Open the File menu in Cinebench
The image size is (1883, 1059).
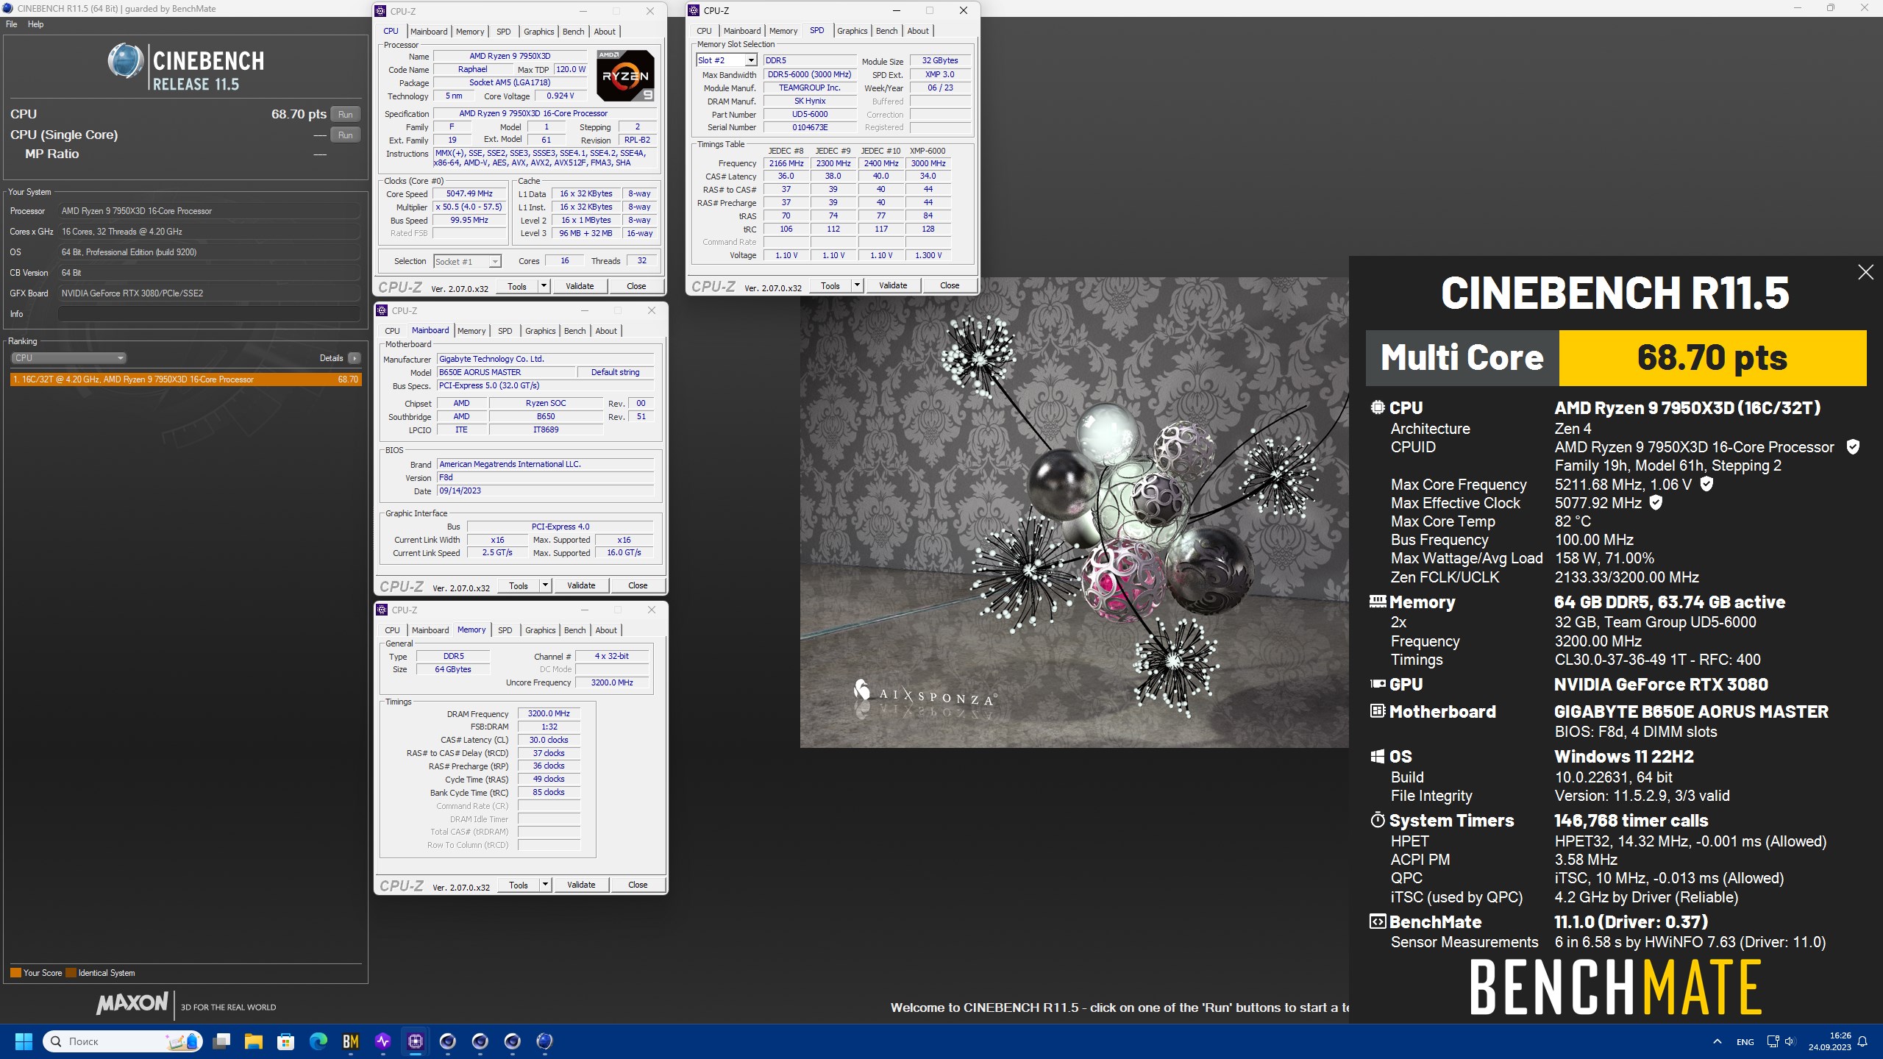coord(12,24)
